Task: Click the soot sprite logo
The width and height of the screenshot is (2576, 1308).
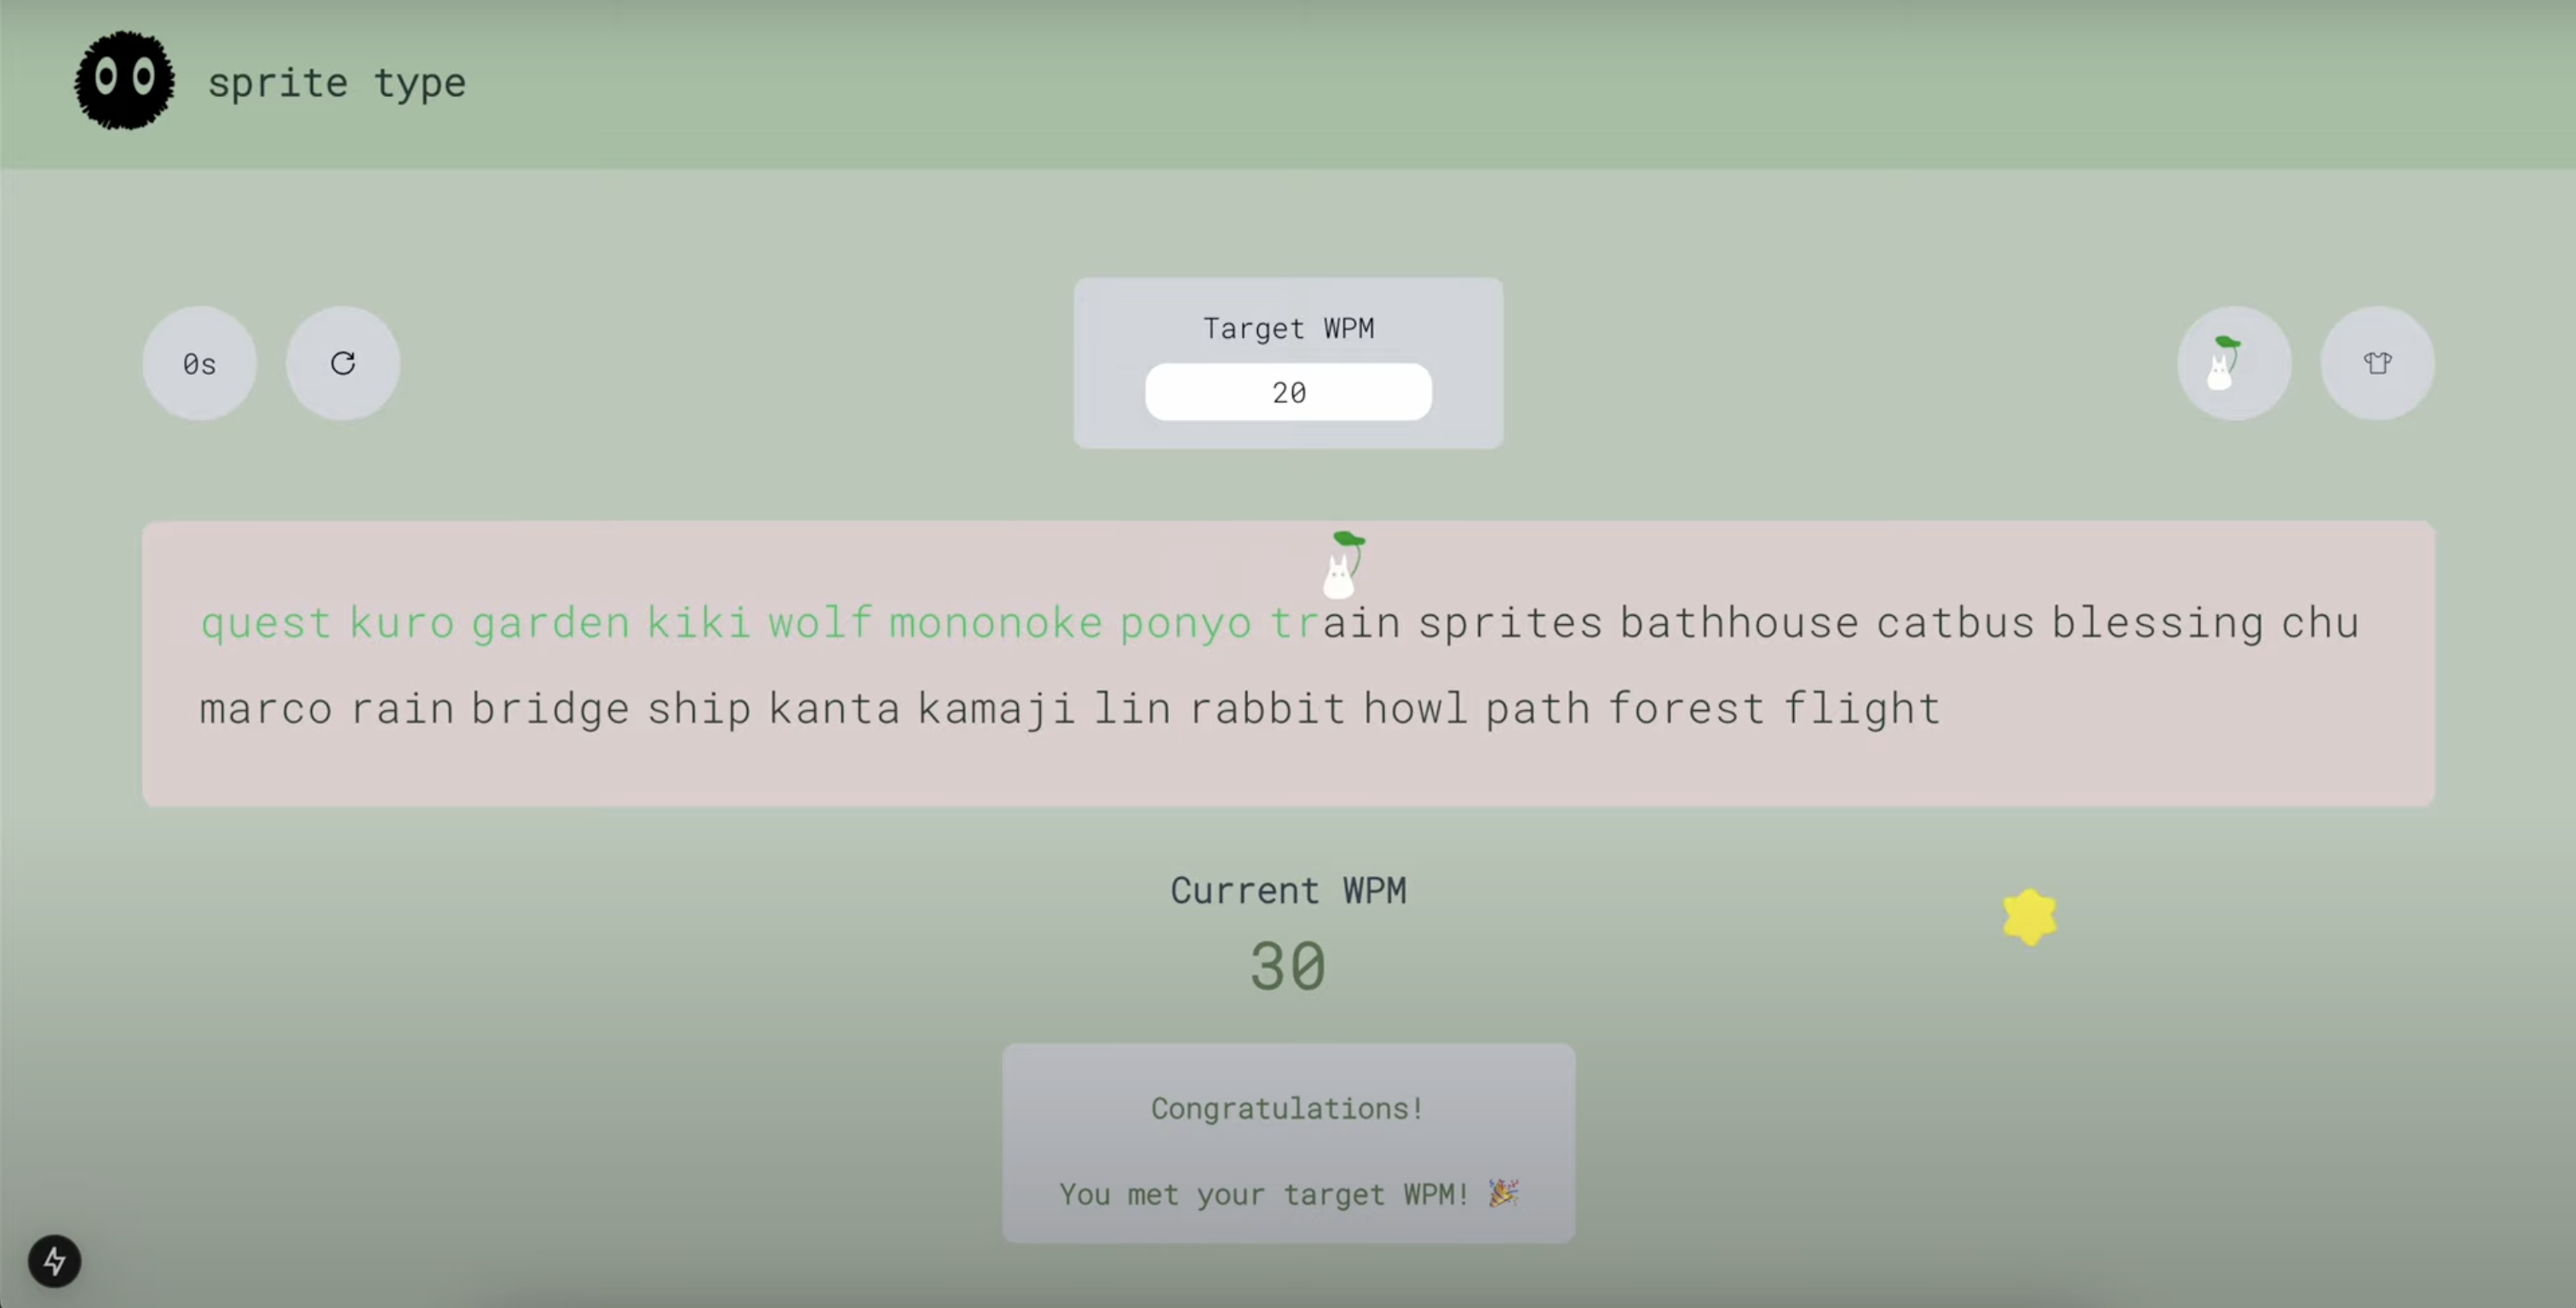Action: pos(124,81)
